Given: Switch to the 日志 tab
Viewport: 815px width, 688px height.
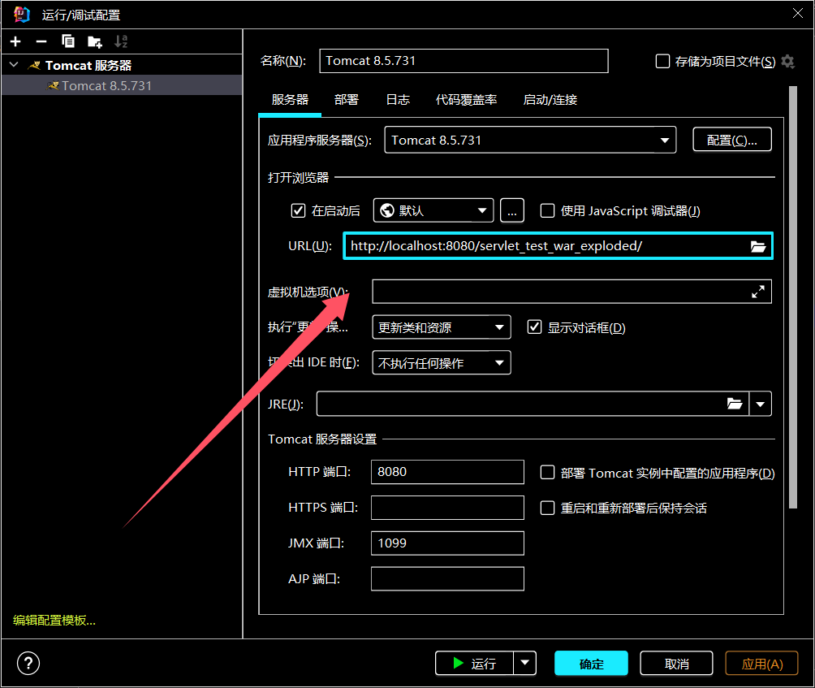Looking at the screenshot, I should (x=398, y=100).
